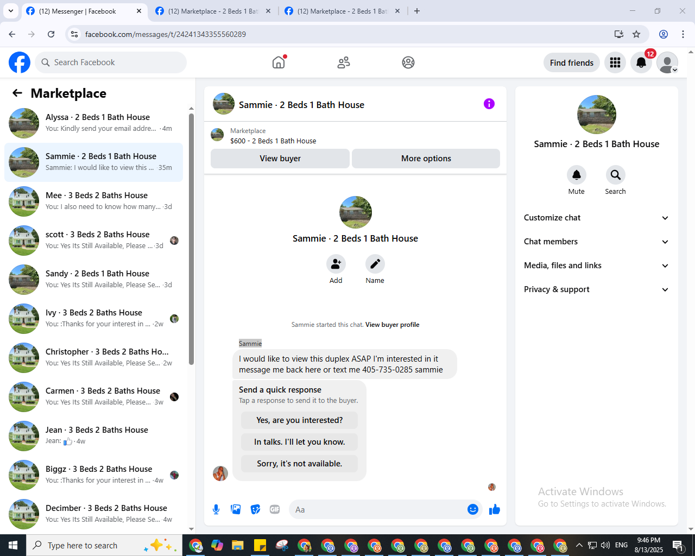Viewport: 695px width, 556px height.
Task: Click the Name edit pencil icon
Action: point(375,264)
